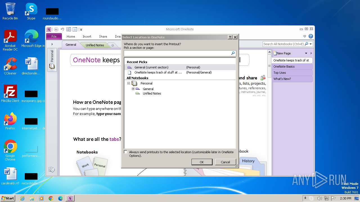
Task: Click scroll up arrow on page scrollbar
Action: pos(269,52)
